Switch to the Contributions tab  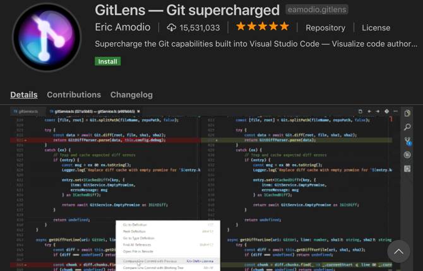point(74,95)
